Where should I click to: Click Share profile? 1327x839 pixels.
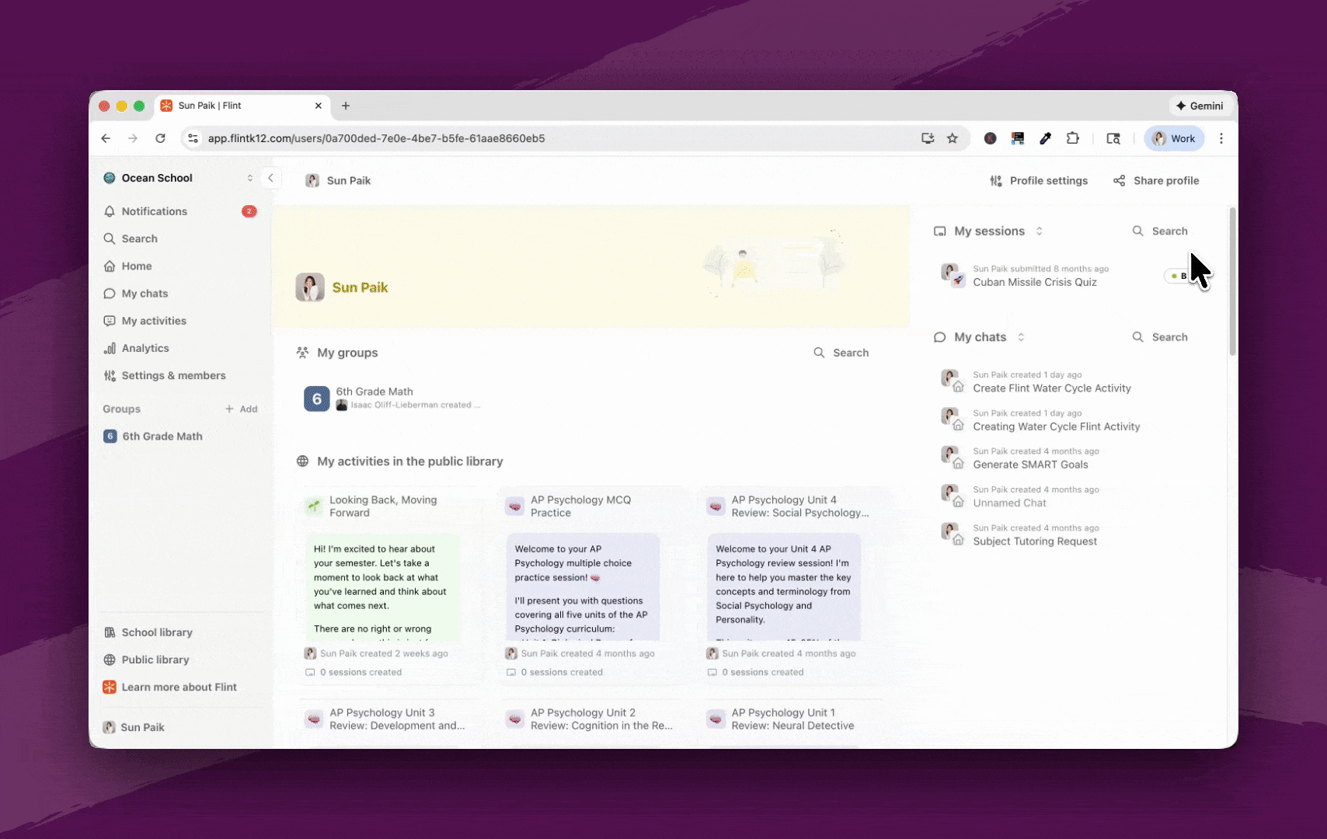tap(1156, 181)
